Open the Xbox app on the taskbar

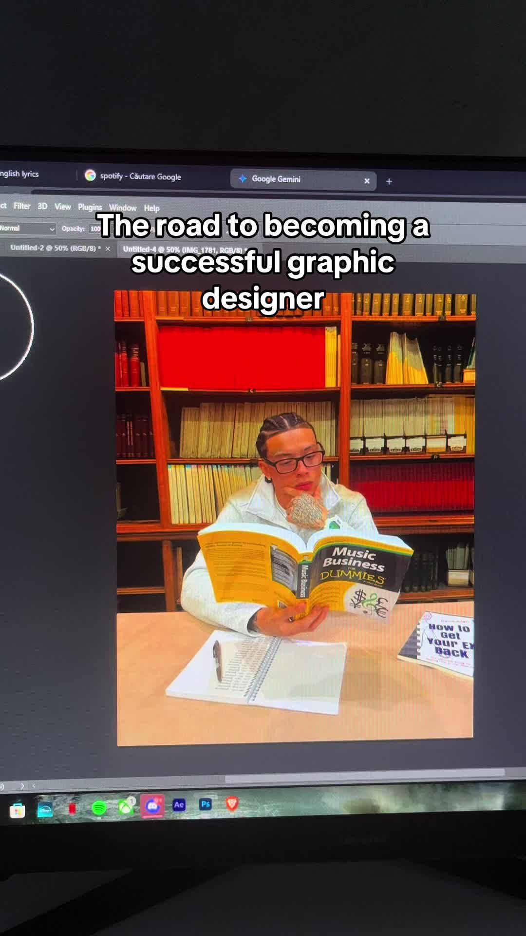point(126,807)
